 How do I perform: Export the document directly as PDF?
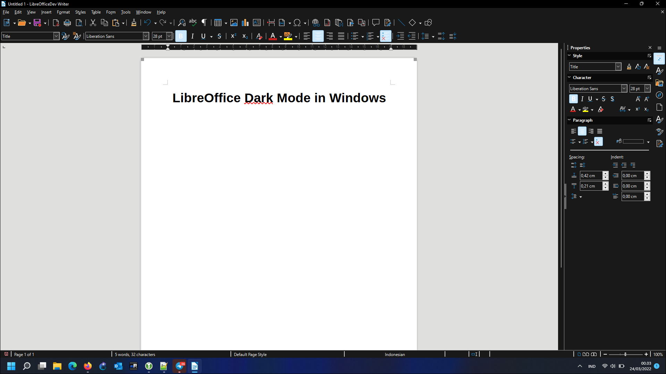pyautogui.click(x=56, y=23)
